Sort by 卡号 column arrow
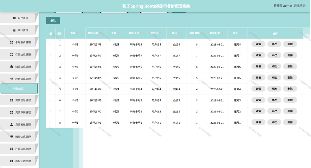 77,33
